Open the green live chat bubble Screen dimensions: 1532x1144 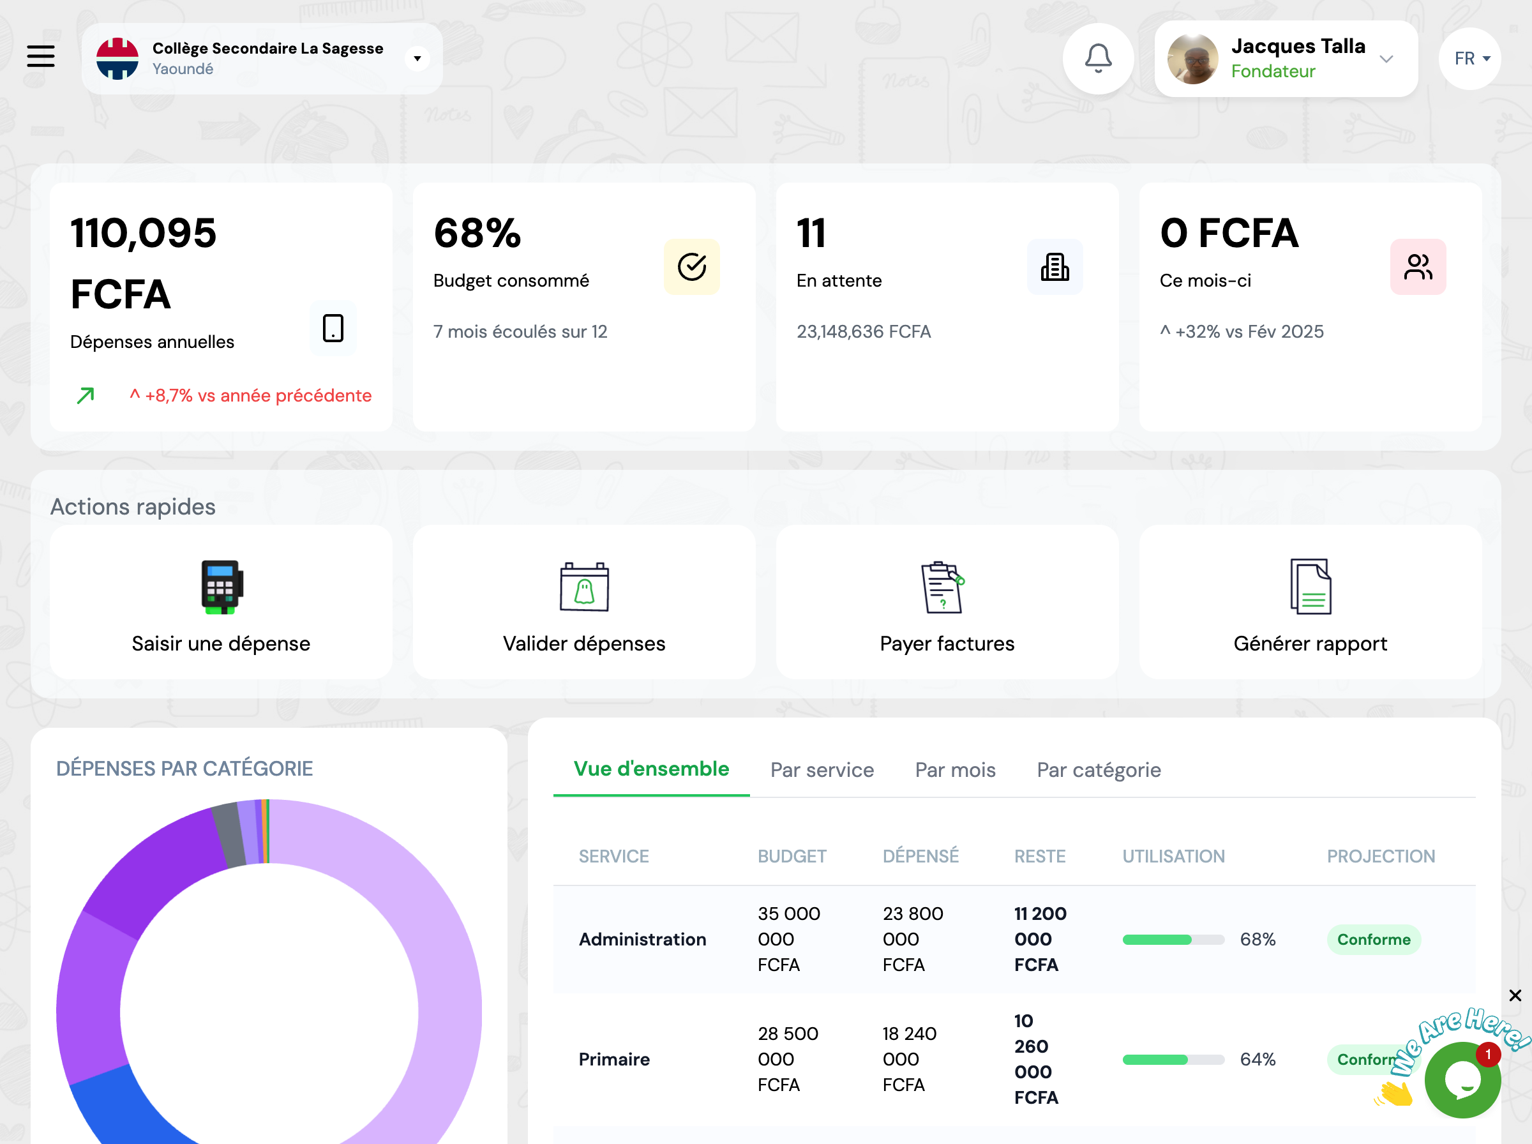click(x=1462, y=1080)
